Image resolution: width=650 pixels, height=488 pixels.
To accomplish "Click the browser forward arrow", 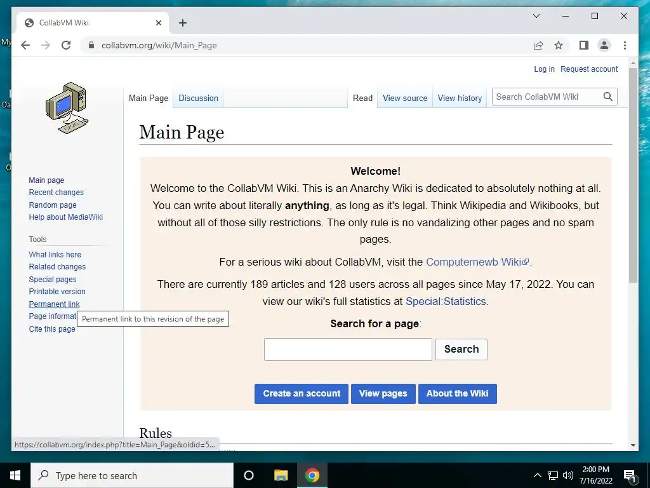I will coord(46,45).
